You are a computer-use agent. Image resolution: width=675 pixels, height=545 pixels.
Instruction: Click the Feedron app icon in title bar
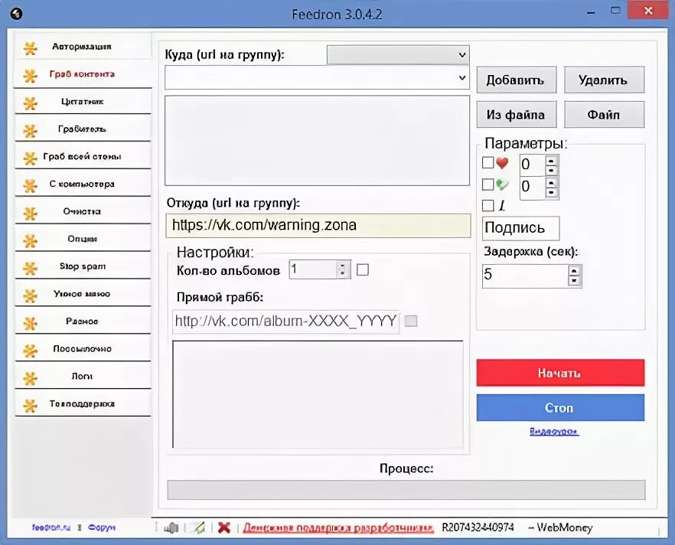16,15
